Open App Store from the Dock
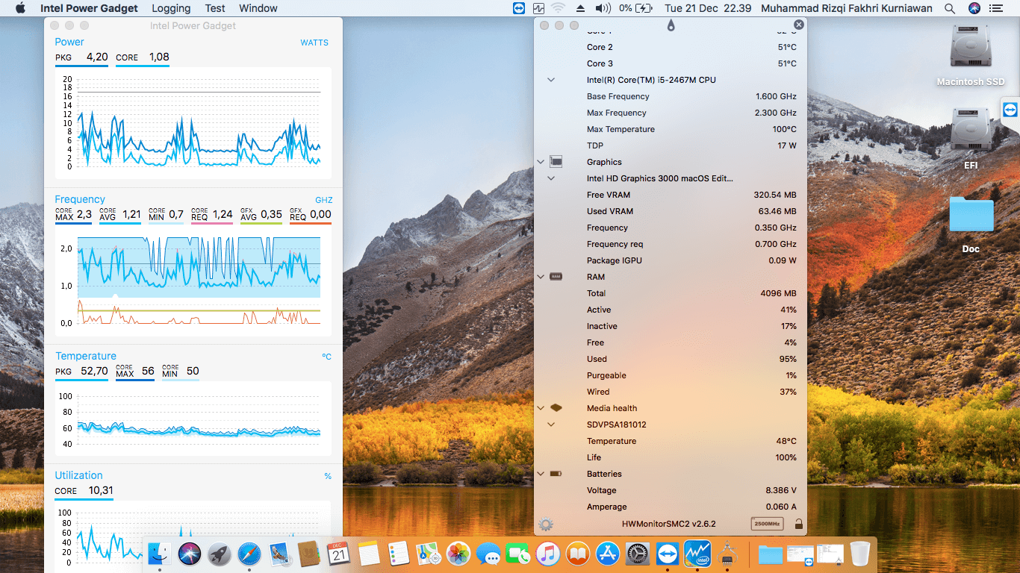Screen dimensions: 1020x573 (608, 553)
